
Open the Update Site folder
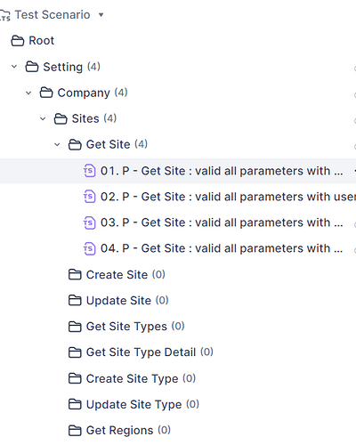pyautogui.click(x=118, y=301)
